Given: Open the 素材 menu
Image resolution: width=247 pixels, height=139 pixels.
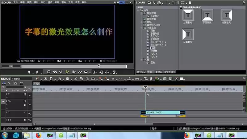Looking at the screenshot, I should [36, 2].
